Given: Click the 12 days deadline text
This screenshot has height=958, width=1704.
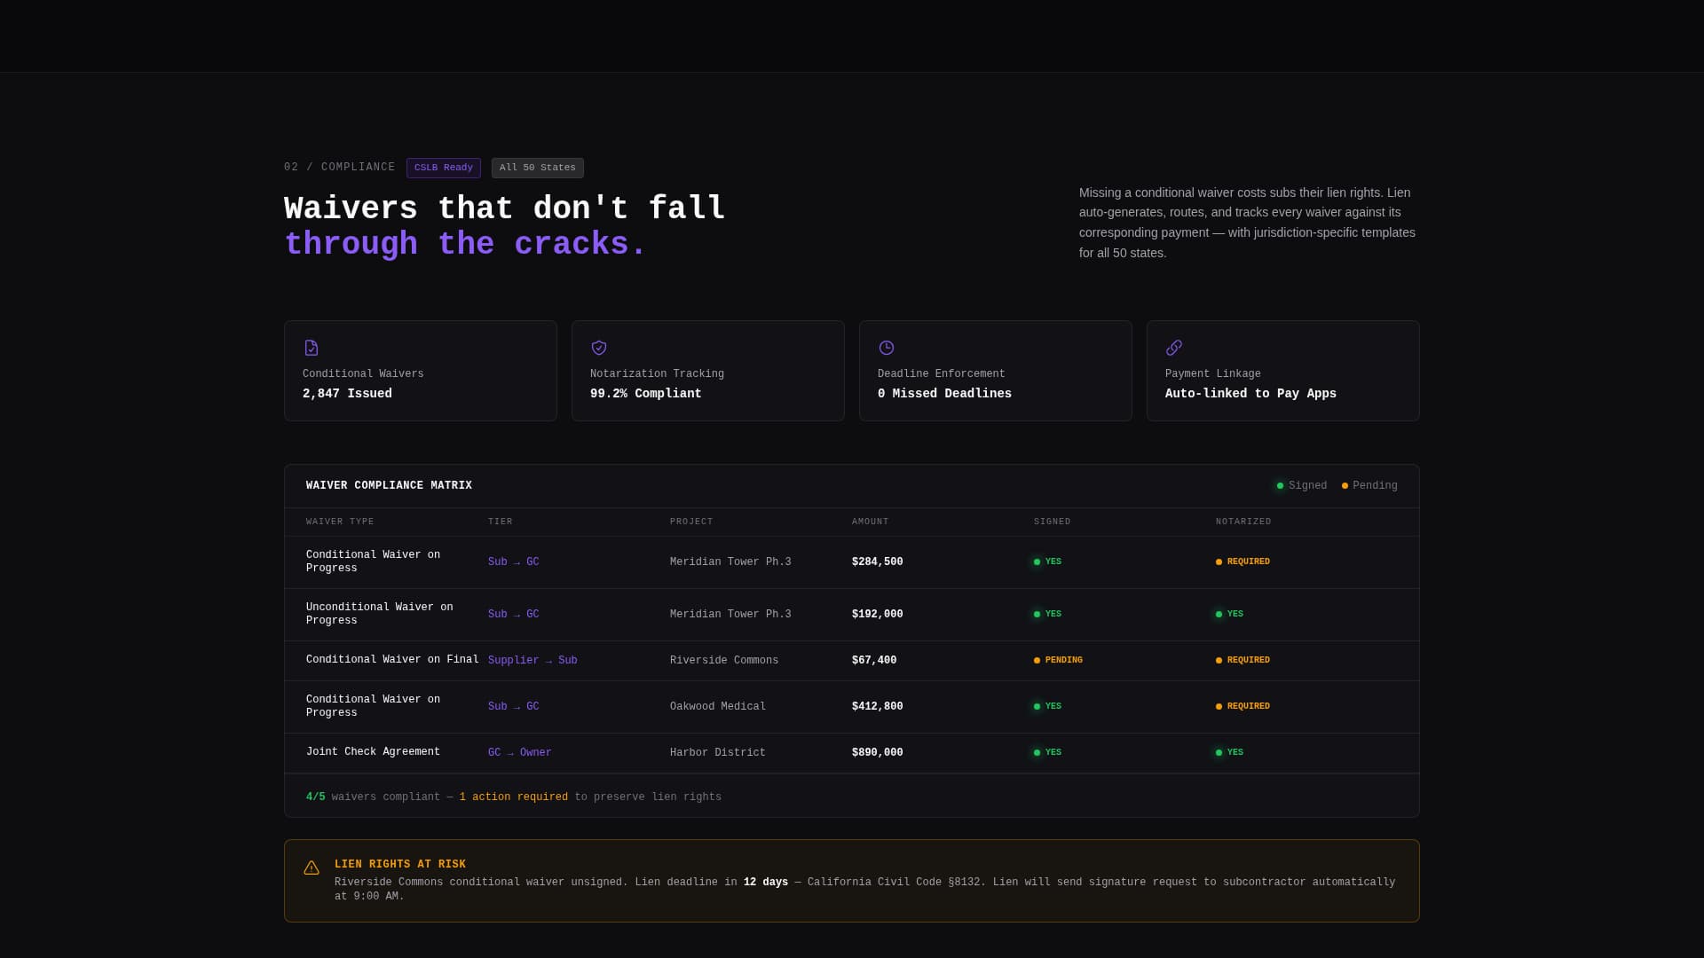Looking at the screenshot, I should click(x=766, y=883).
